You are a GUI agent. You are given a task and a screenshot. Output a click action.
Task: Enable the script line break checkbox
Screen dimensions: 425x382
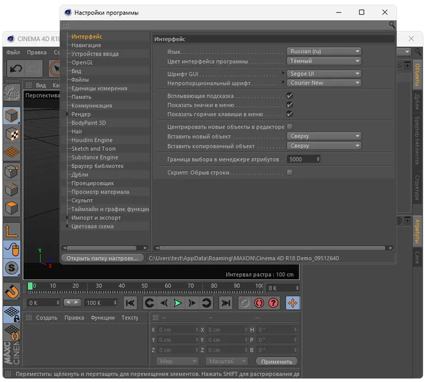pyautogui.click(x=290, y=172)
